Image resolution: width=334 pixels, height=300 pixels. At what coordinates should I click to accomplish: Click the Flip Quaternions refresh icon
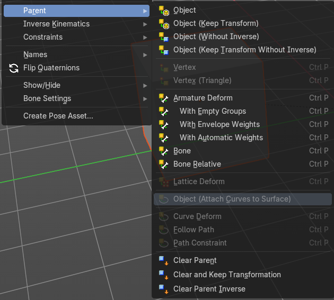click(14, 68)
